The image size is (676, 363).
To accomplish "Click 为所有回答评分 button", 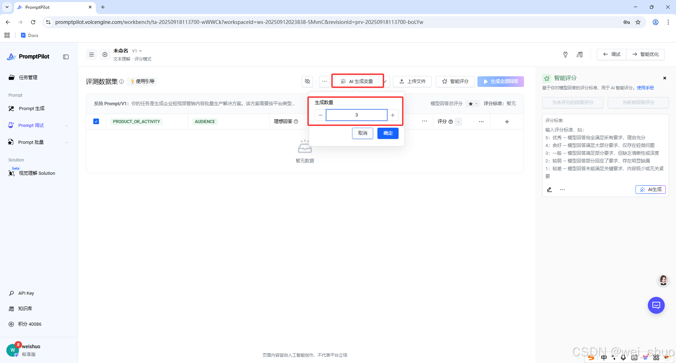I will (638, 103).
